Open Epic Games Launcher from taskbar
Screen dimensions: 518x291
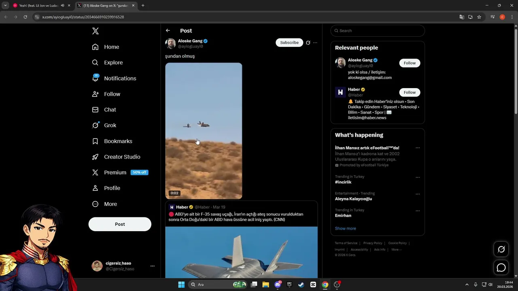[x=289, y=285]
